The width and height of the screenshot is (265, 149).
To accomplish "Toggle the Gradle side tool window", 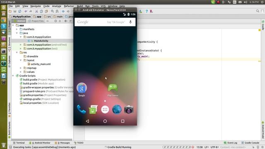I will click(263, 25).
